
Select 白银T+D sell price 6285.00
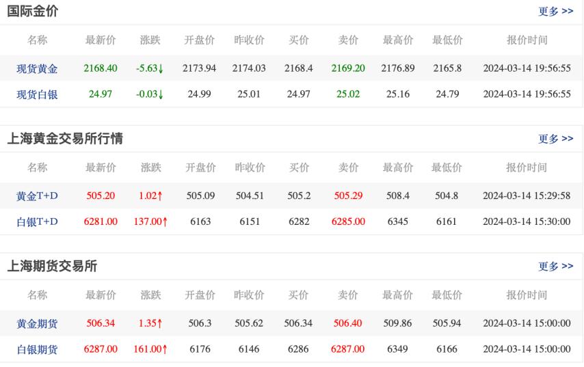pyautogui.click(x=348, y=221)
